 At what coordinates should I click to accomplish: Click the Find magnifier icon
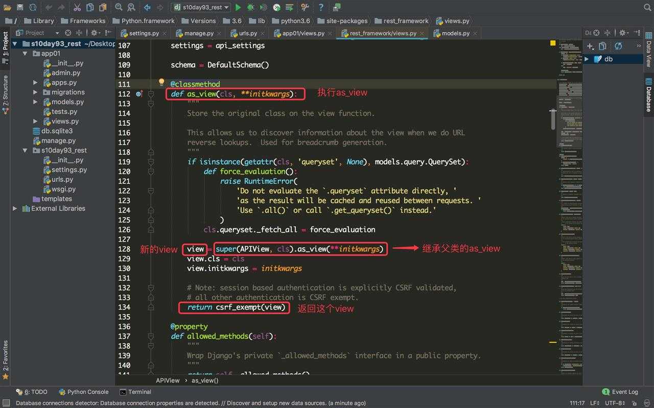click(119, 7)
